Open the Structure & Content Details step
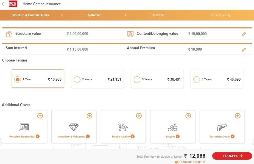 (x=30, y=15)
